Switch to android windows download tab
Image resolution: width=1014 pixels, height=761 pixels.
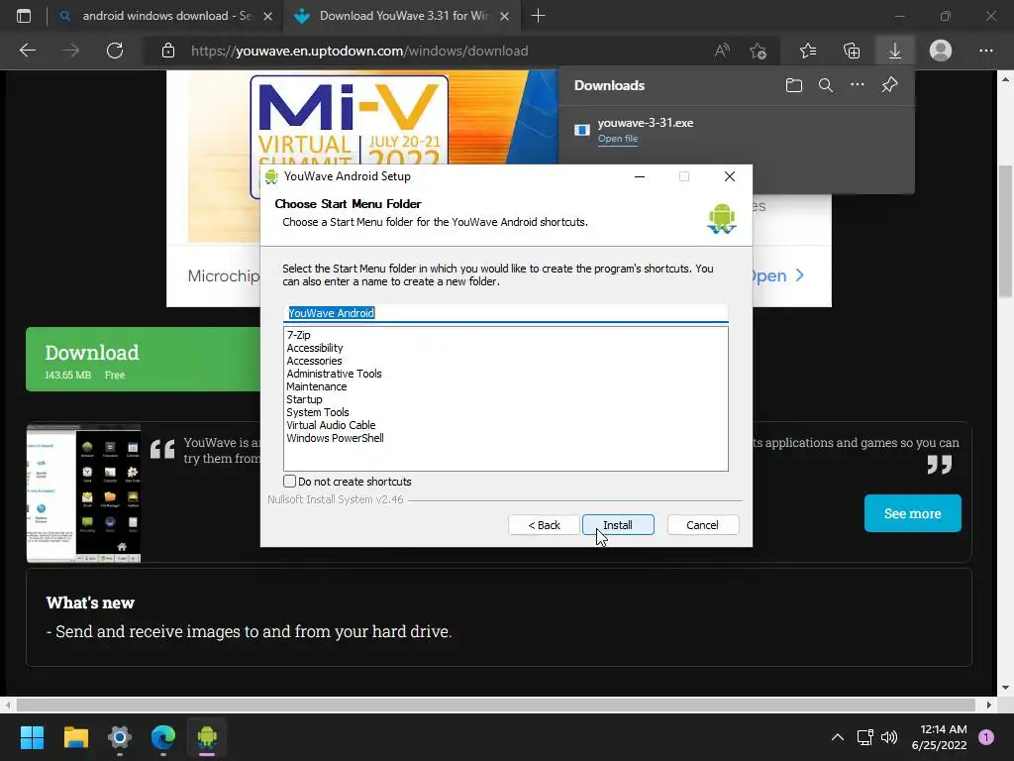pyautogui.click(x=165, y=16)
